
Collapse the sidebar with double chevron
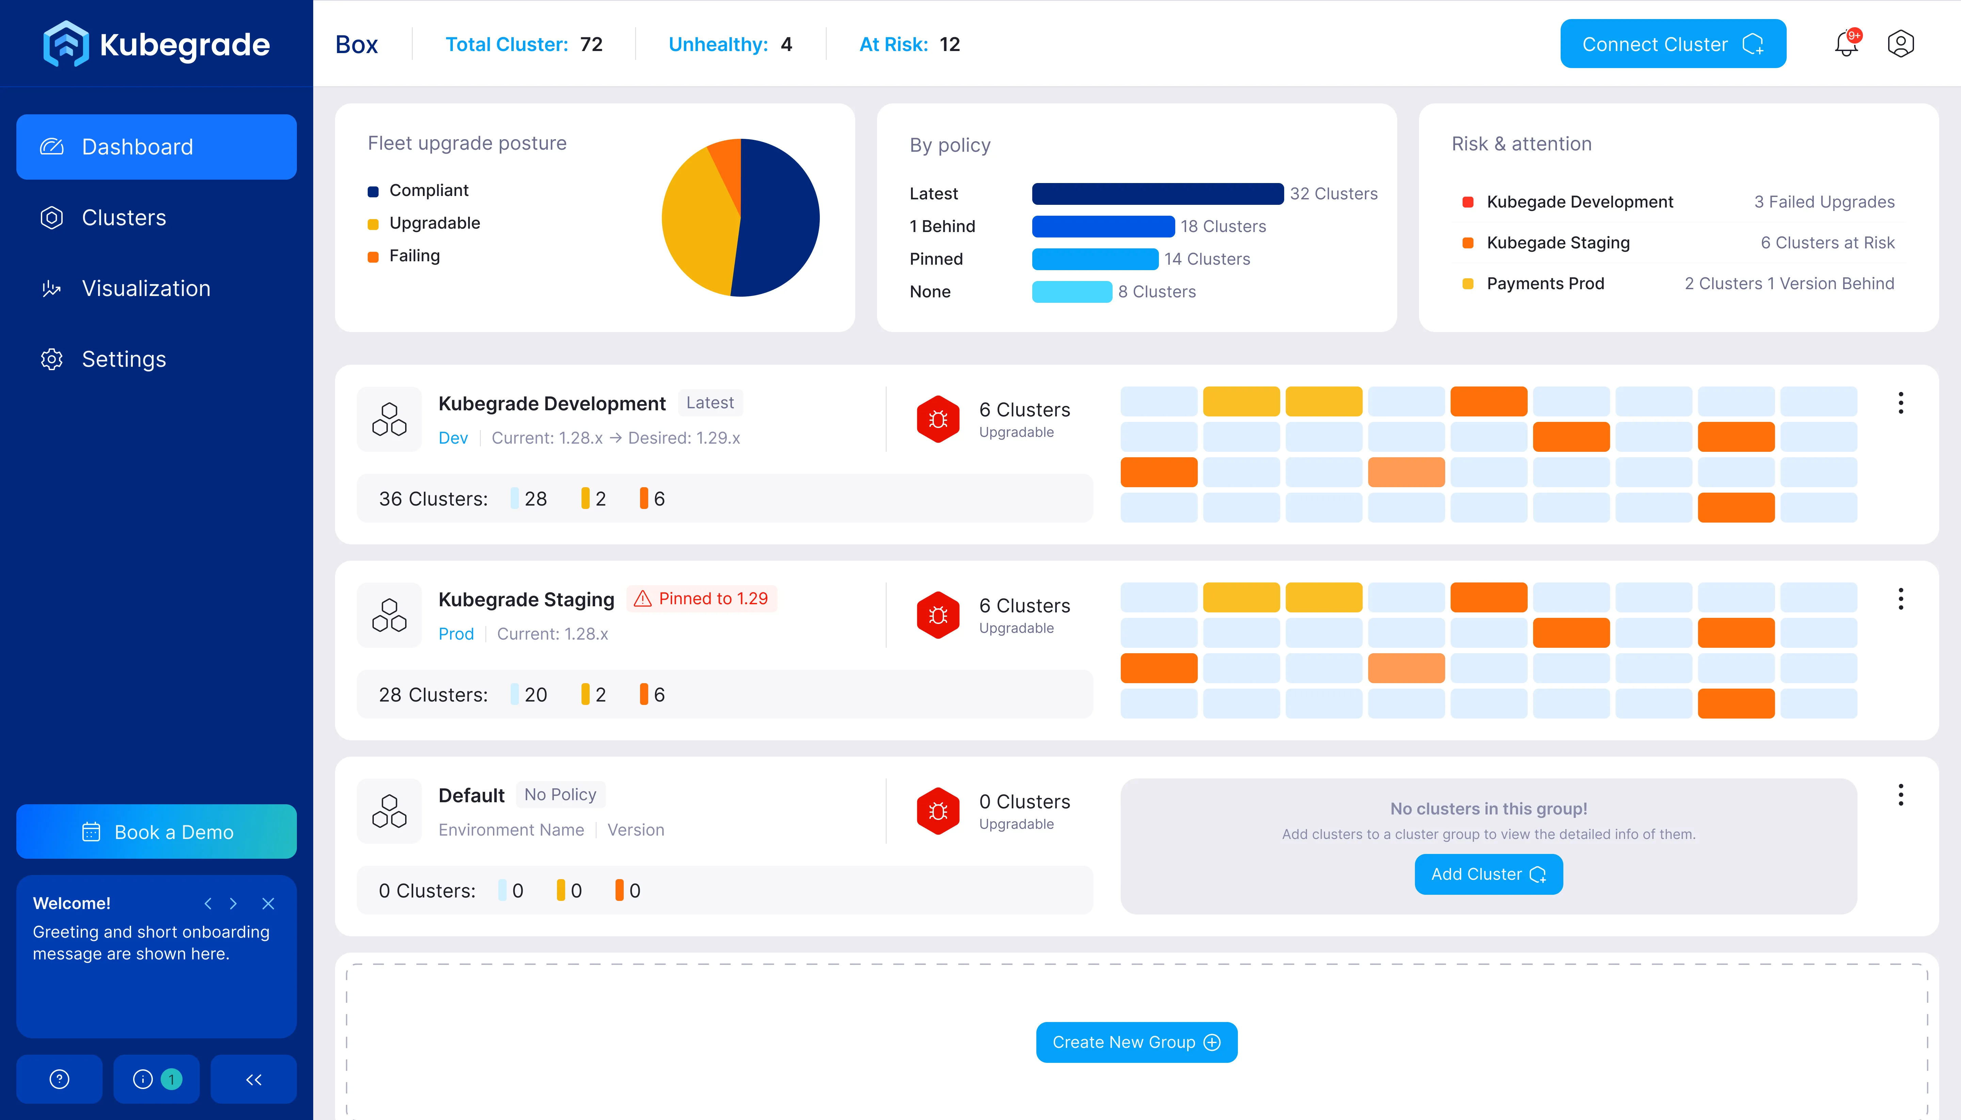coord(253,1079)
